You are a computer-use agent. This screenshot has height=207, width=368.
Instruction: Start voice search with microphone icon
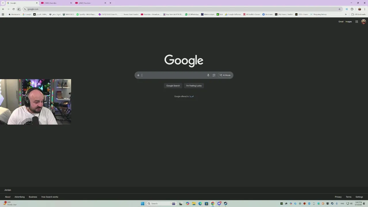tap(208, 75)
